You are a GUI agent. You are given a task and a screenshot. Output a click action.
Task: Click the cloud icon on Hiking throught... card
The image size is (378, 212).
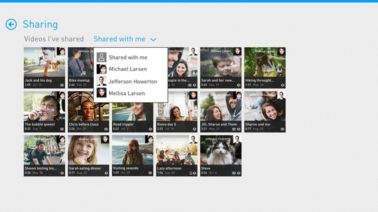click(x=283, y=85)
